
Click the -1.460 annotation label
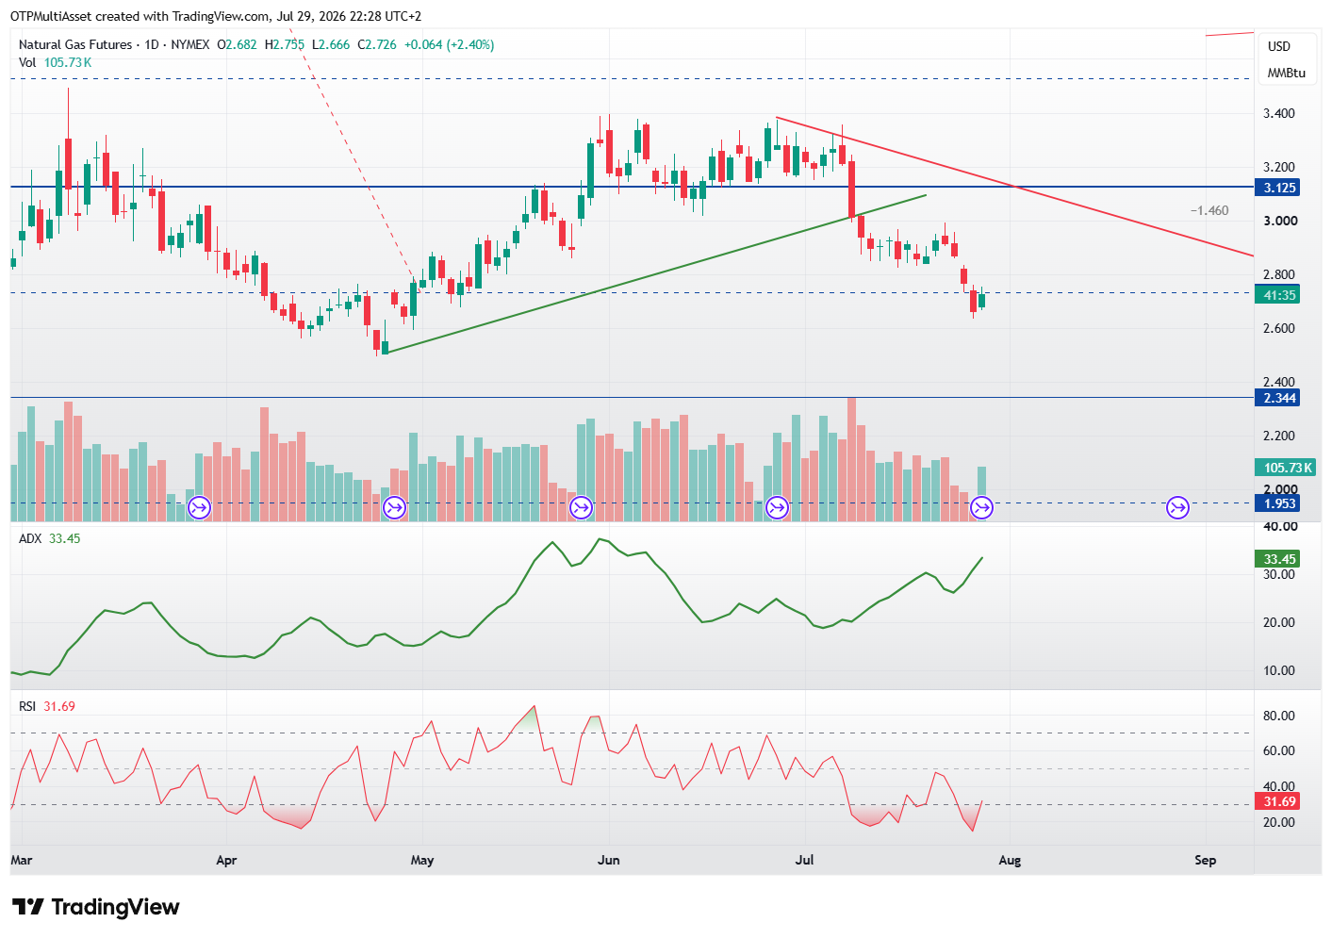coord(1209,210)
